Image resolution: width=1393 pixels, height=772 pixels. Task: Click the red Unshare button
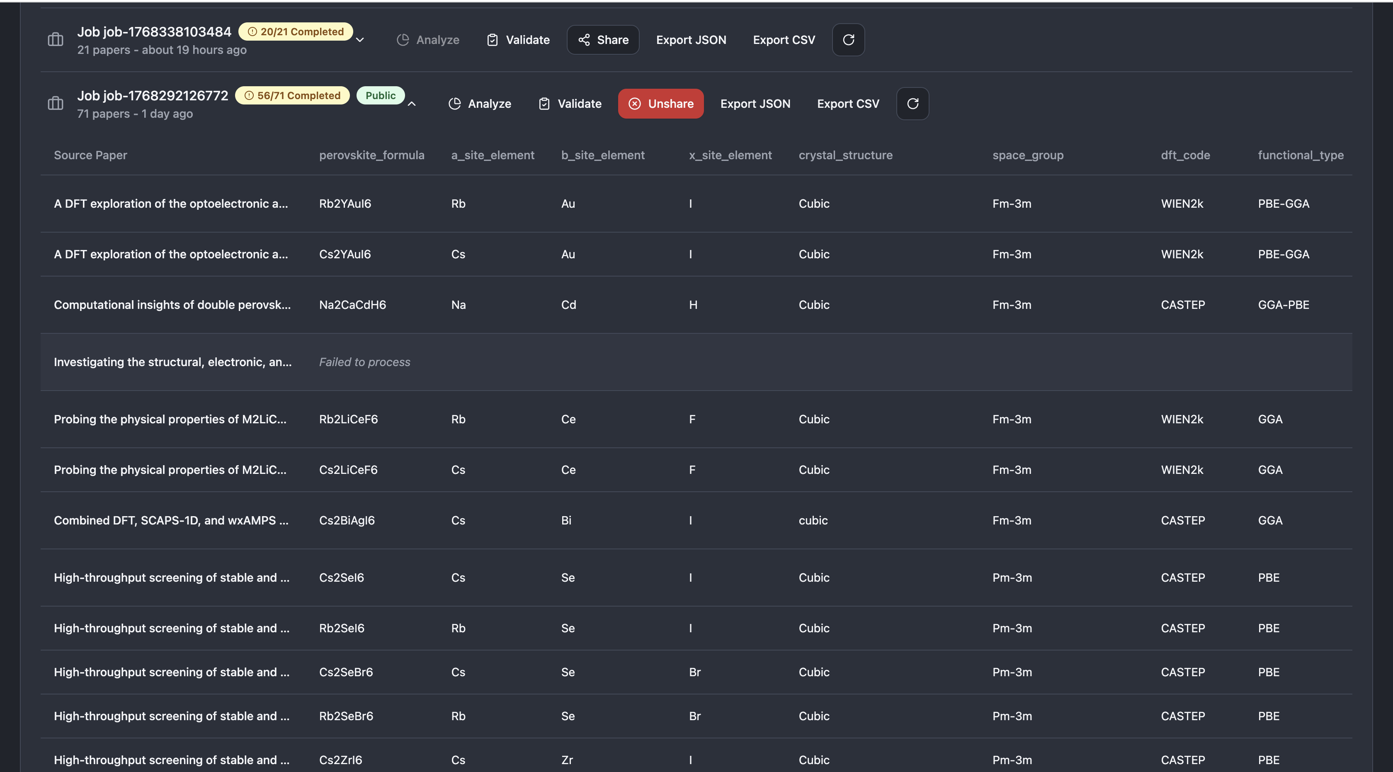click(x=660, y=103)
